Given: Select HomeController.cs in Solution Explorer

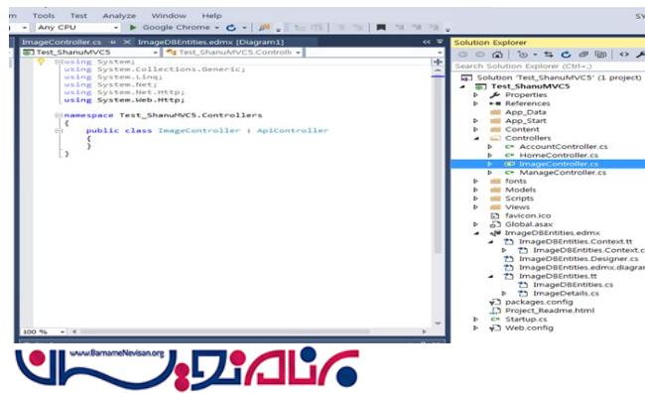Looking at the screenshot, I should pos(559,155).
